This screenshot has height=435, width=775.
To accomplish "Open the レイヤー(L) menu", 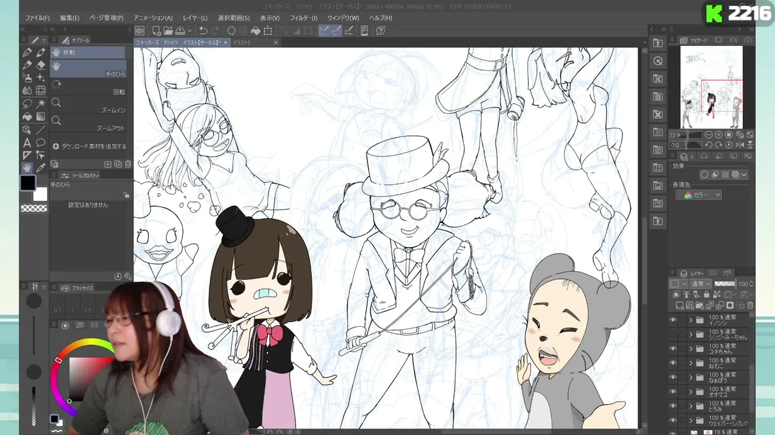I will click(196, 18).
